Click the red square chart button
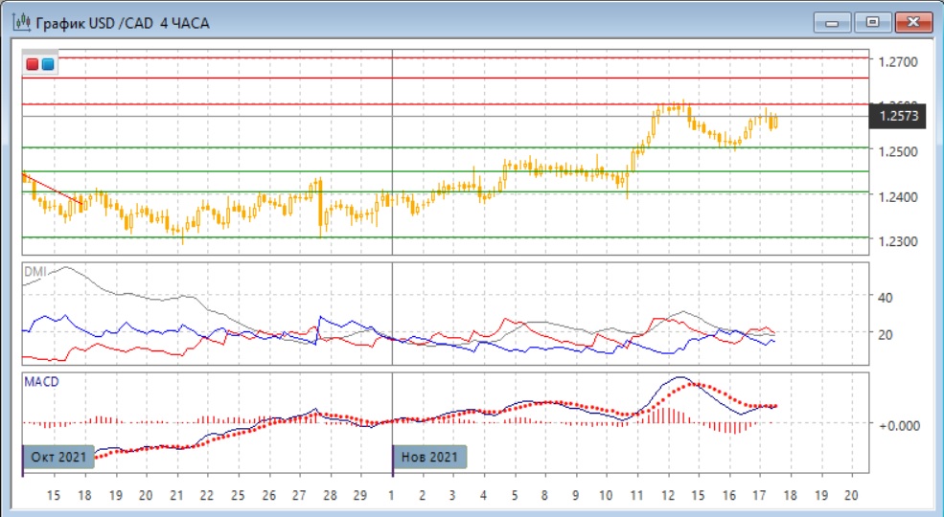The image size is (944, 517). pos(33,64)
